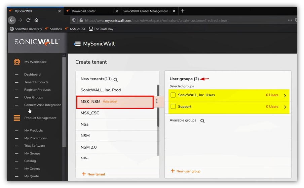Open The Pirate Bay bookmark

101,29
